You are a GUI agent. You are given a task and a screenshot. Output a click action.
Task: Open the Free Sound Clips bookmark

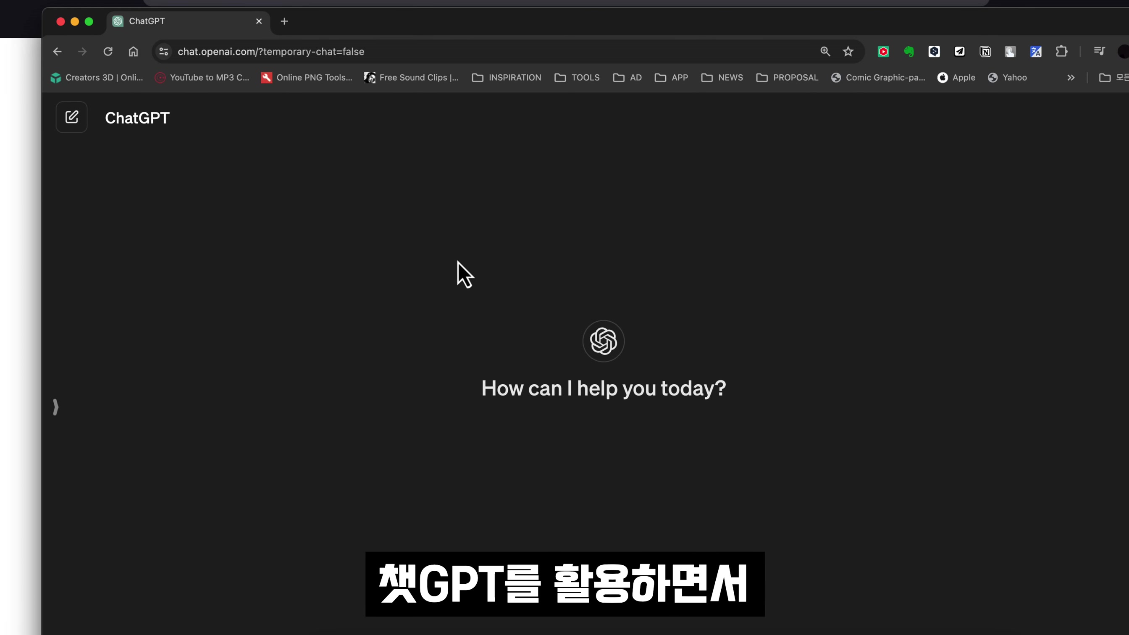(x=412, y=78)
